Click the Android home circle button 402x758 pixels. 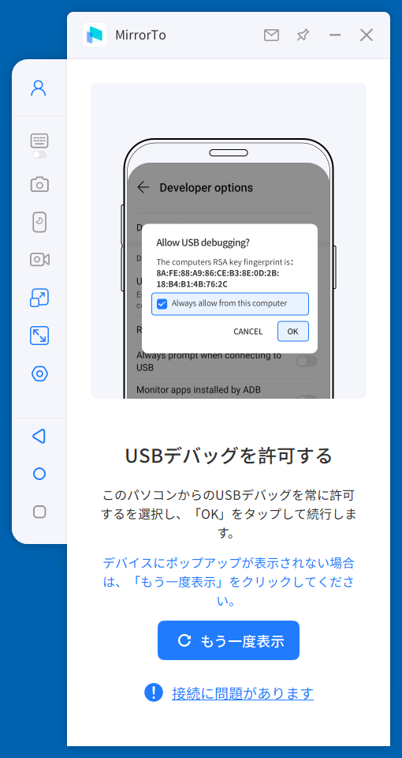(x=39, y=474)
